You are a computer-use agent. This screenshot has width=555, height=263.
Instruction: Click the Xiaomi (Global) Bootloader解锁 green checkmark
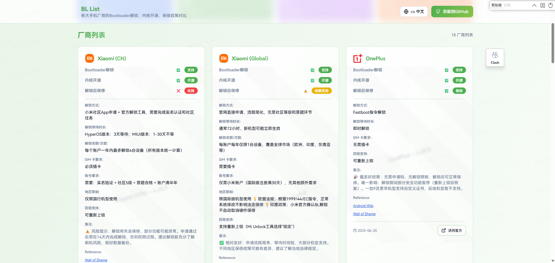tap(312, 70)
